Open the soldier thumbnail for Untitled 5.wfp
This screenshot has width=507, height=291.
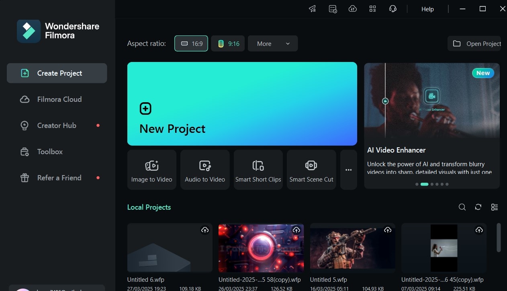(353, 248)
